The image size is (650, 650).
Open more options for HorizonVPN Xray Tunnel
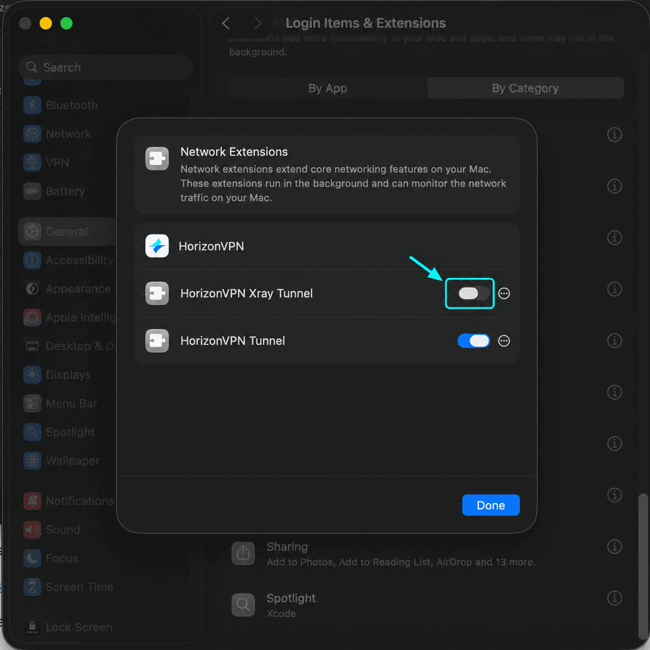504,293
